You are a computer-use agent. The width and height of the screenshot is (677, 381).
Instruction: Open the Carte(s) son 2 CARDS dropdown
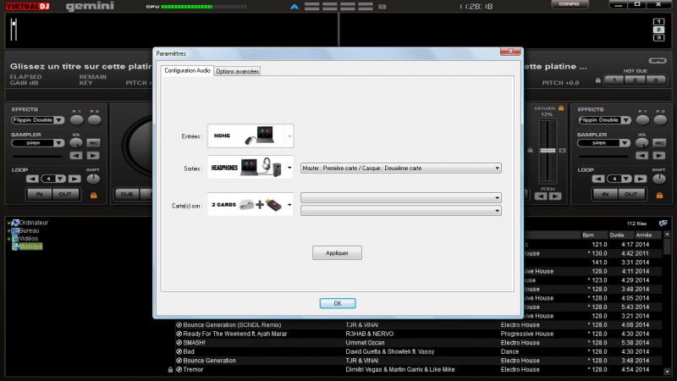250,205
